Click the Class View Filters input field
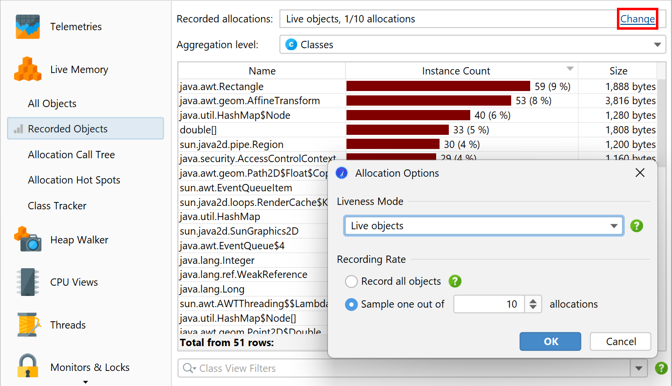This screenshot has height=386, width=672. pyautogui.click(x=404, y=368)
